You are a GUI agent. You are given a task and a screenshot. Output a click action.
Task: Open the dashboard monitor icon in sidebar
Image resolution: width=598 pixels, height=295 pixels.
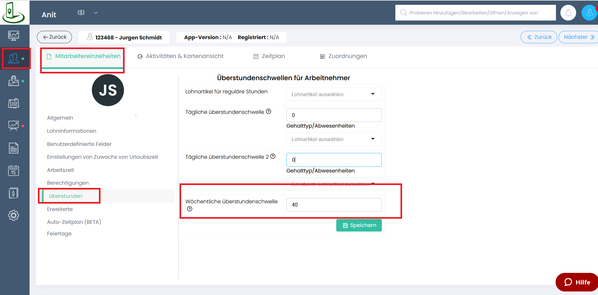(x=13, y=36)
